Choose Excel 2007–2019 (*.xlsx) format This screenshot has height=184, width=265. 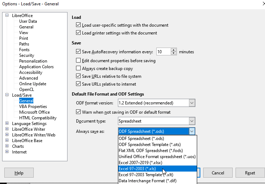point(157,163)
